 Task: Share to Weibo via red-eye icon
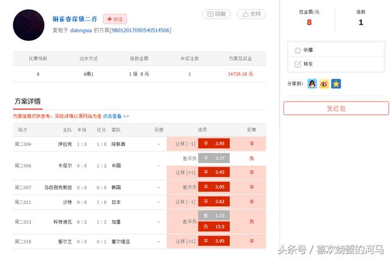tap(324, 84)
